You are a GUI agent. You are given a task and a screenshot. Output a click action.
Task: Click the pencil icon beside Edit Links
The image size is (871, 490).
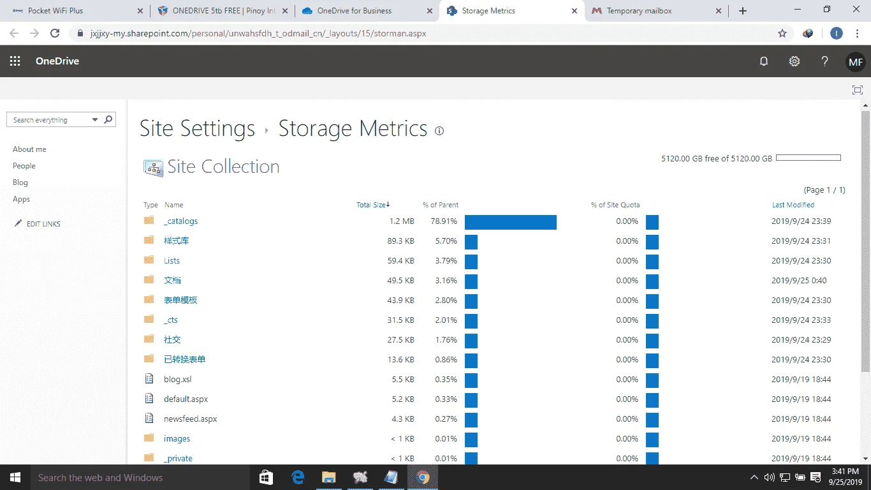18,223
